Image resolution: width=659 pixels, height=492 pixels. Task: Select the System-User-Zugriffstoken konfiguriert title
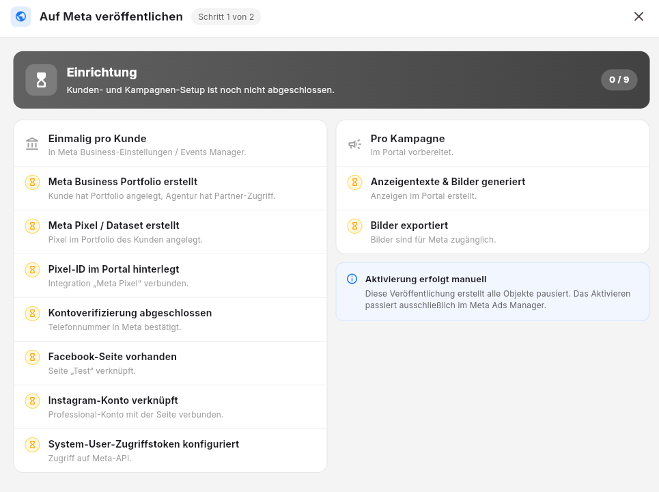pos(143,444)
